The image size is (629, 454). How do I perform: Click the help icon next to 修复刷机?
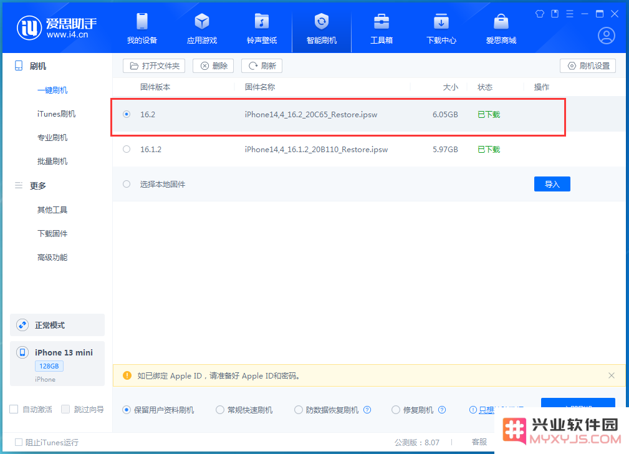(x=441, y=410)
